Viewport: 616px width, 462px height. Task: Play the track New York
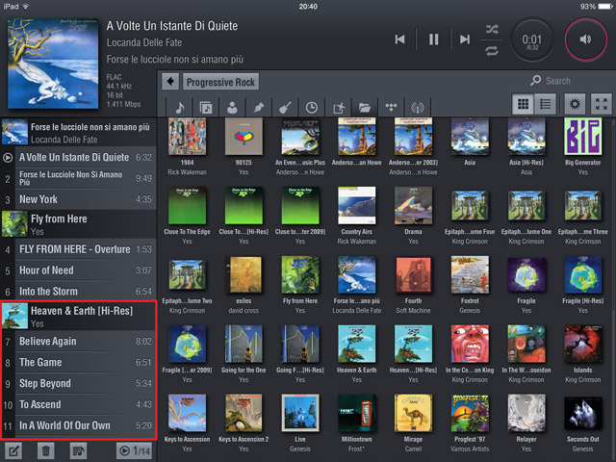click(x=77, y=199)
